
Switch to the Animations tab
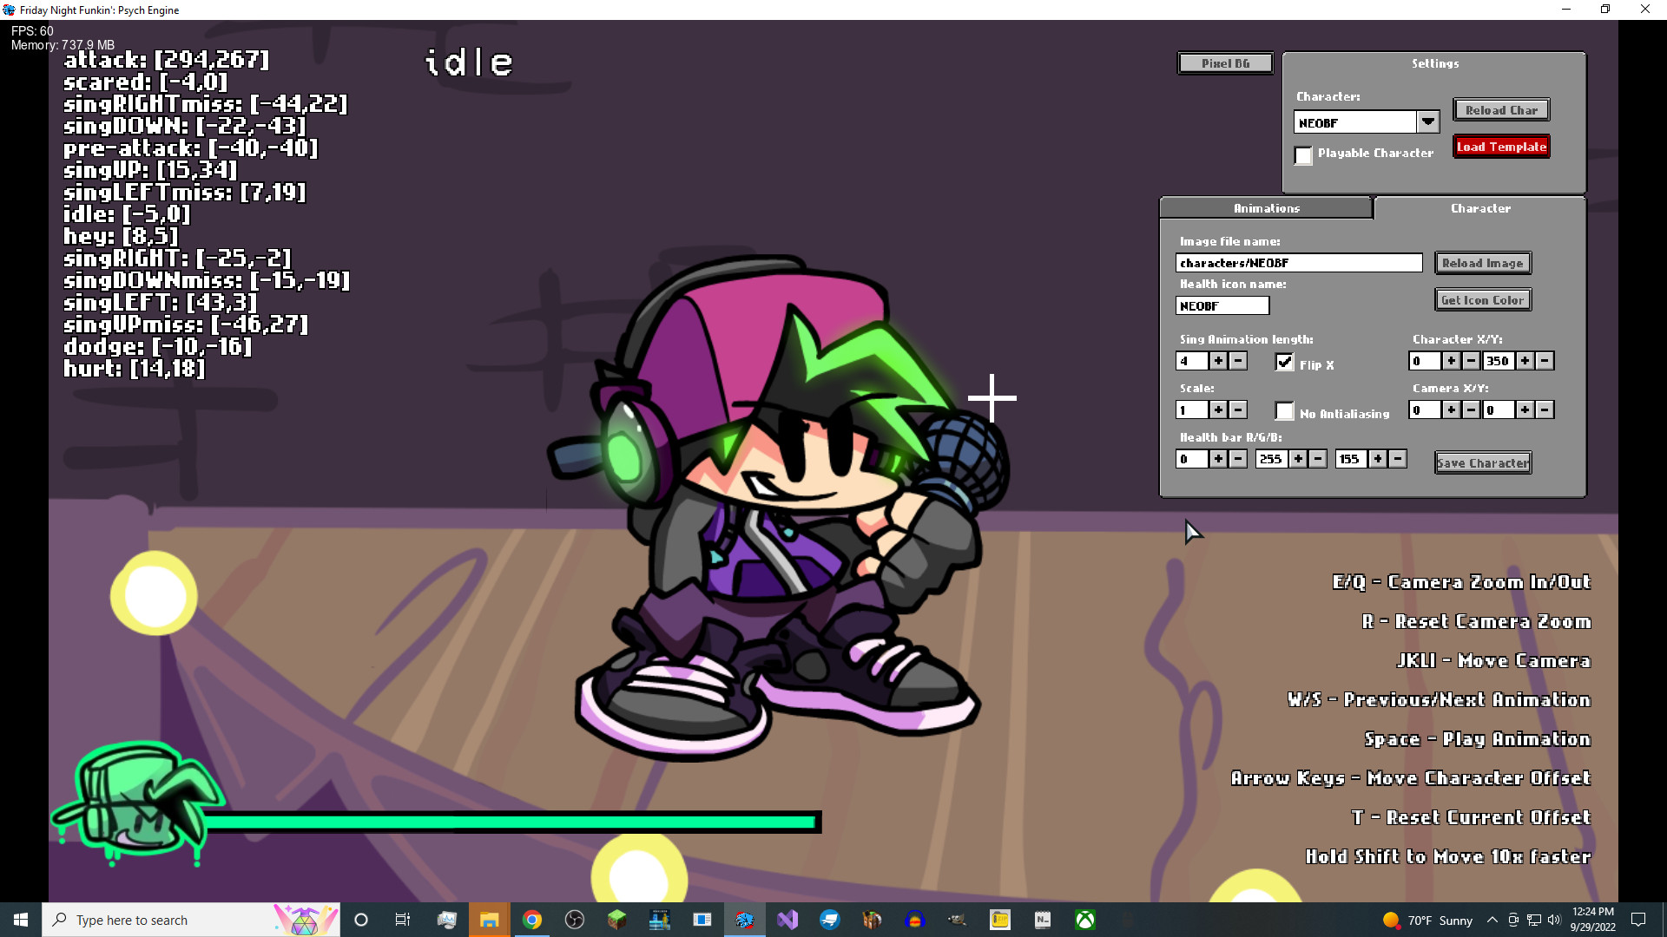pos(1265,208)
